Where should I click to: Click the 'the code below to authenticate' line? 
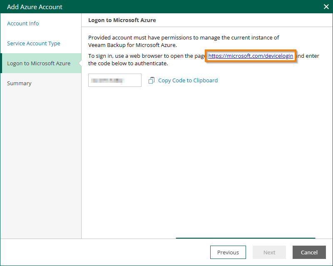click(128, 64)
